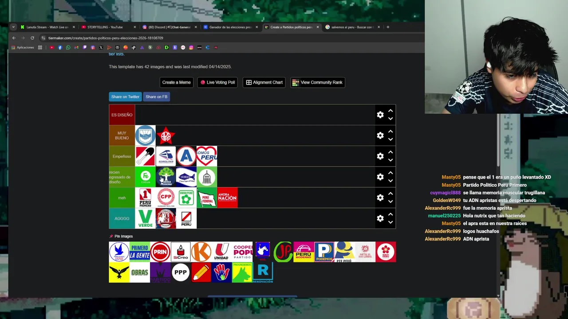
Task: Select the PODEMOS party logo
Action: click(x=324, y=252)
